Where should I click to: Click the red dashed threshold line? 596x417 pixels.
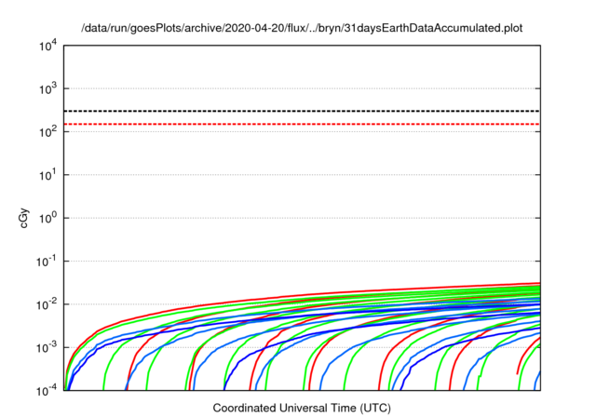point(302,124)
